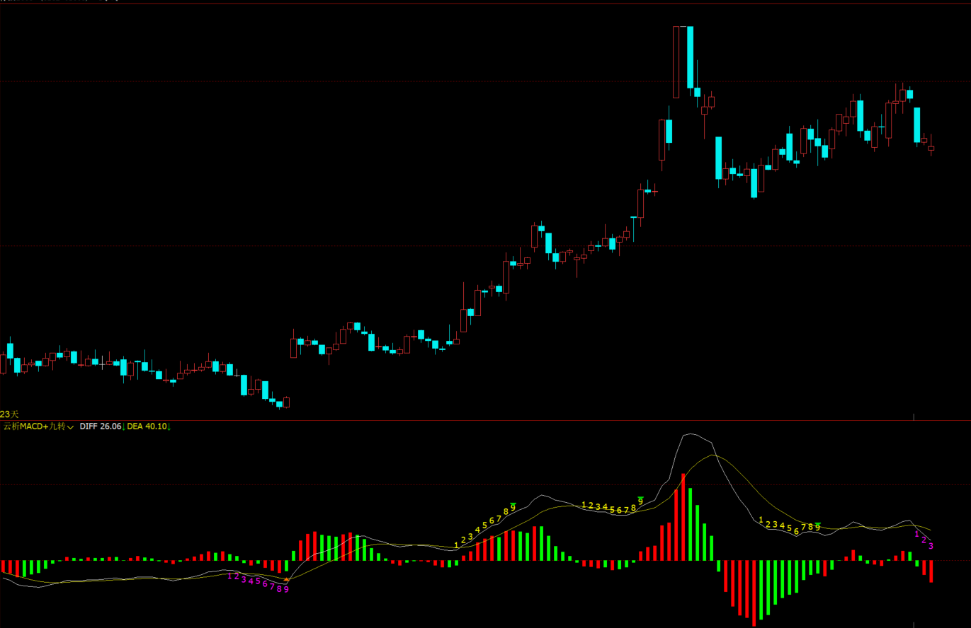Select the final red MACD bar at right
Image resolution: width=971 pixels, height=628 pixels.
click(x=931, y=571)
